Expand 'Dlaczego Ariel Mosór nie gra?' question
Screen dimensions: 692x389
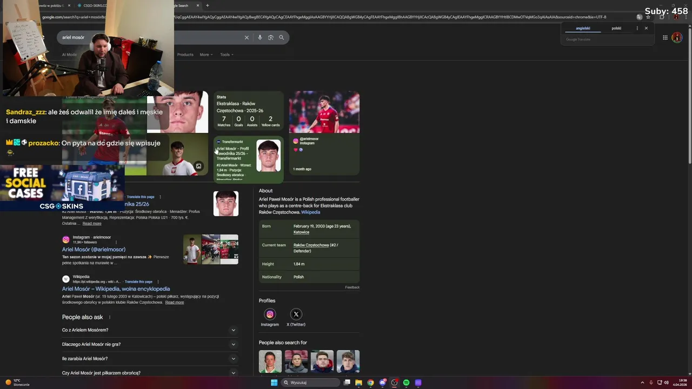click(149, 344)
